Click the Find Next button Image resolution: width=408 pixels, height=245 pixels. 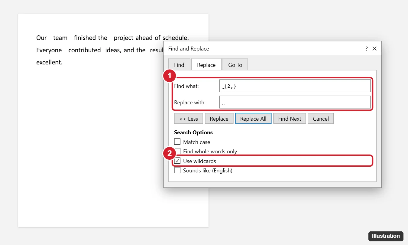point(290,119)
